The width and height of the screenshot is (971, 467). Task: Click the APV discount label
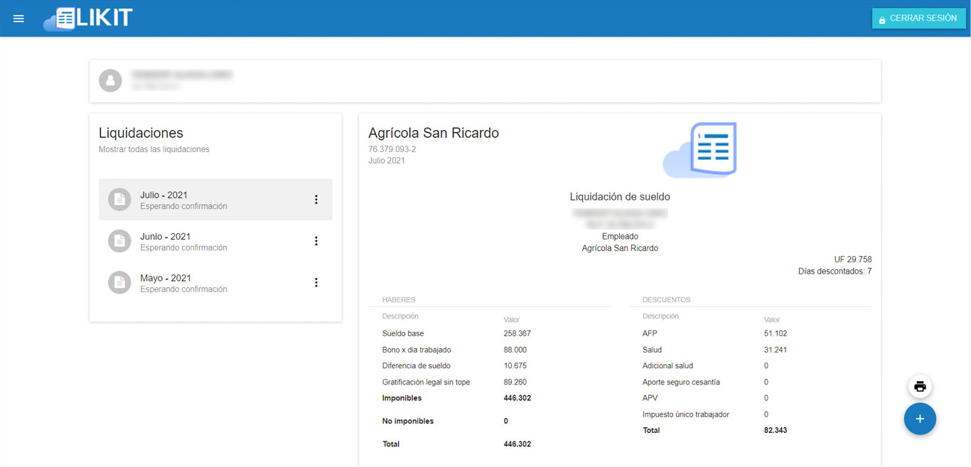point(650,398)
